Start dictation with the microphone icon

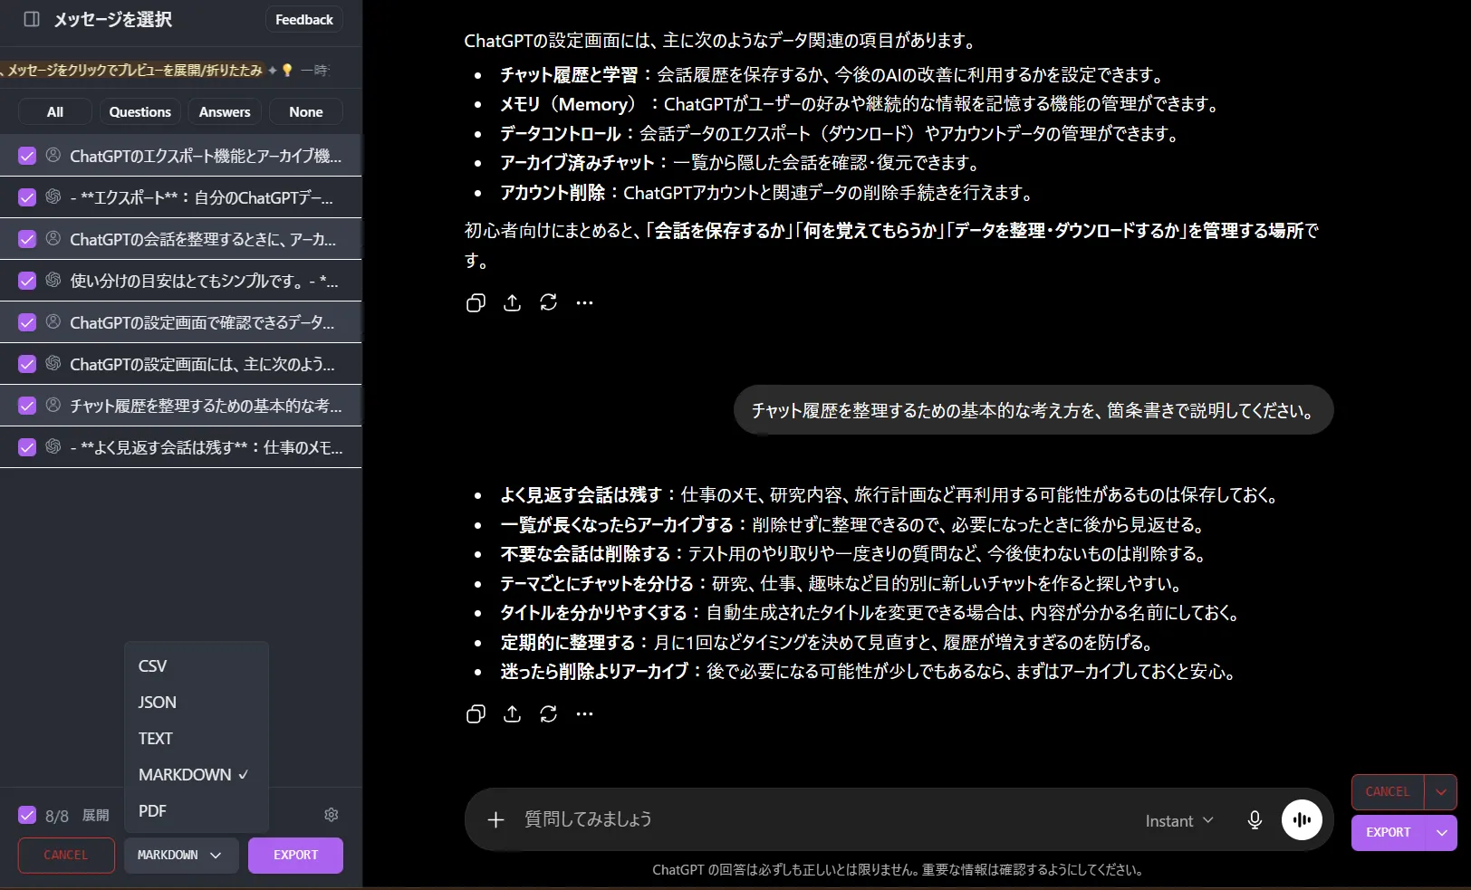[x=1255, y=820]
